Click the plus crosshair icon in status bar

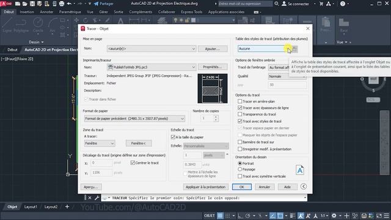(346, 216)
